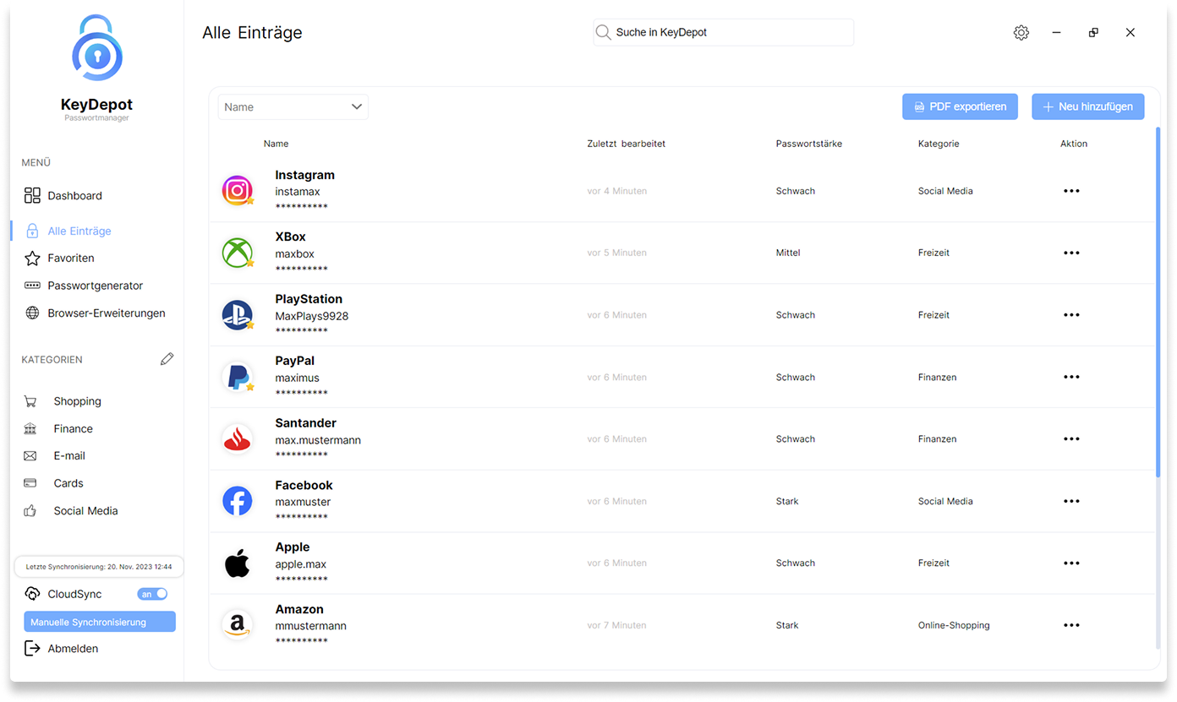Turn off the CloudSync switch

click(x=153, y=594)
